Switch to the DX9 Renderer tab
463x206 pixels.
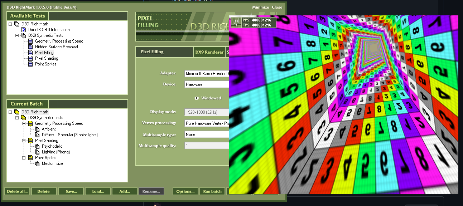point(209,52)
